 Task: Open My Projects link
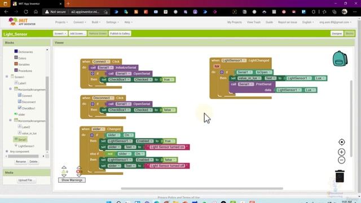(x=235, y=22)
